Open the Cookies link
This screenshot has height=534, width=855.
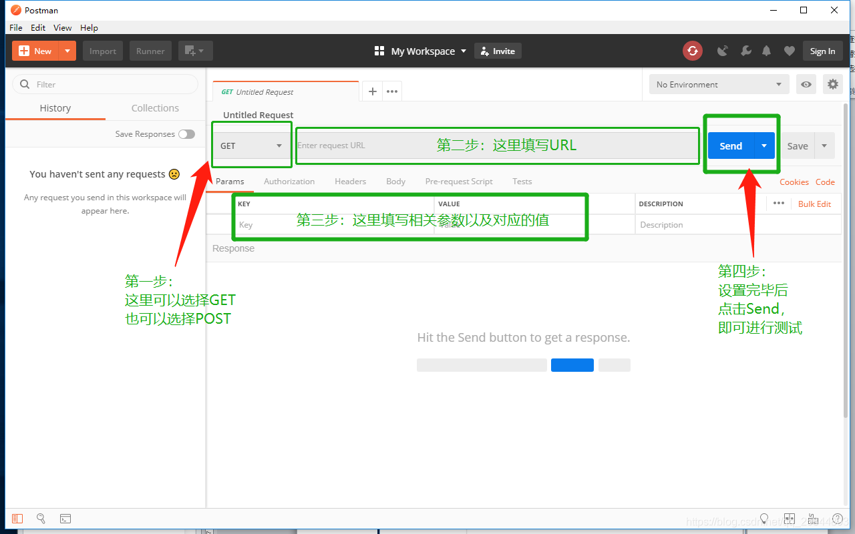[x=794, y=182]
